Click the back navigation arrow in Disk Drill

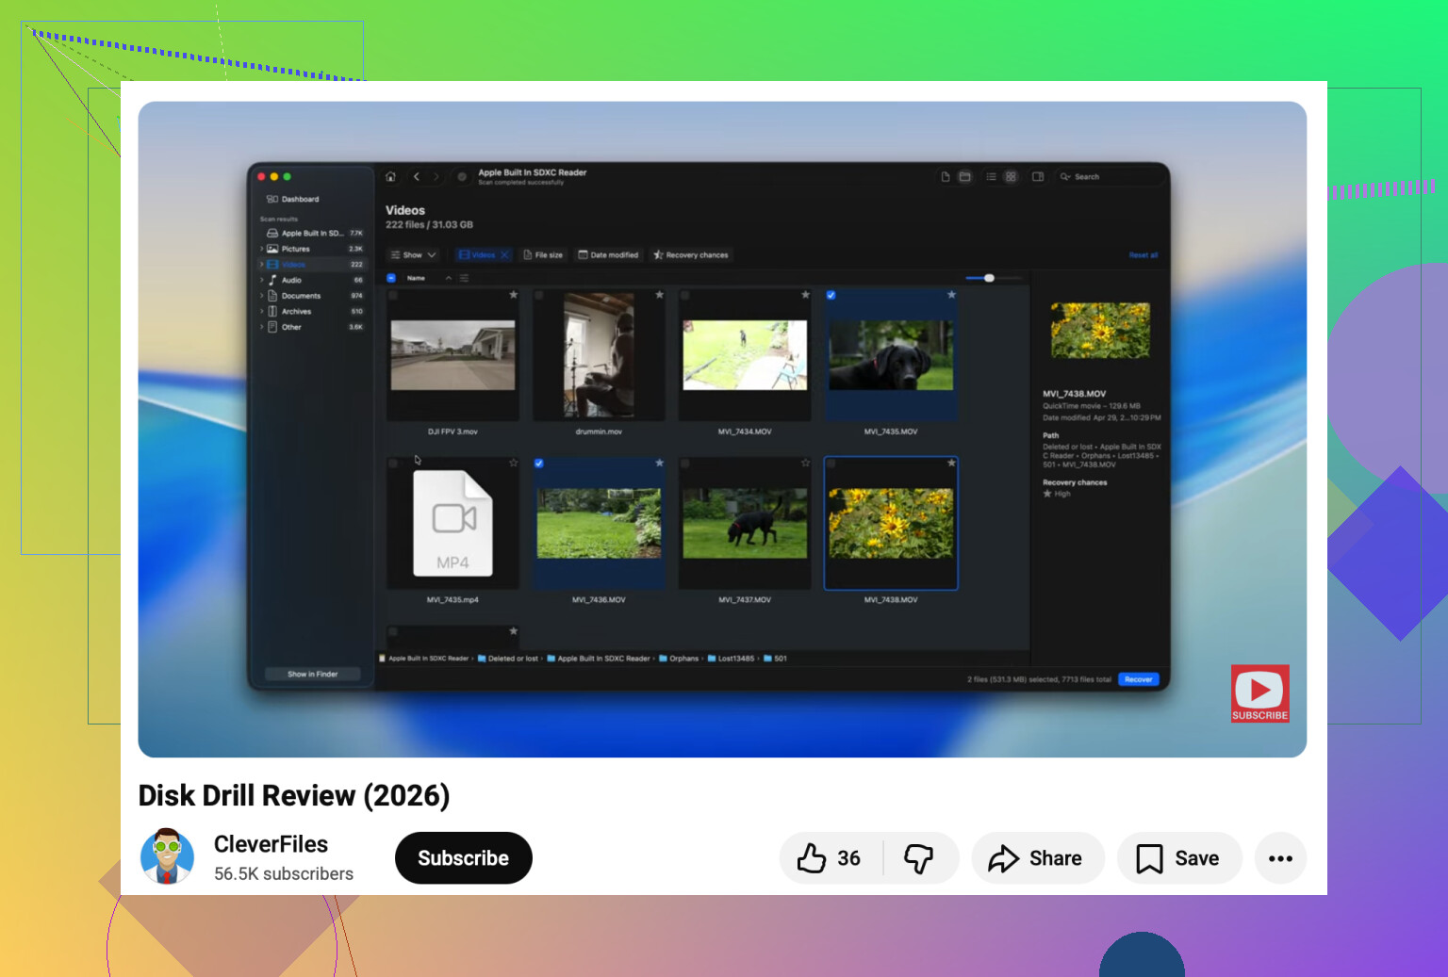(x=416, y=176)
